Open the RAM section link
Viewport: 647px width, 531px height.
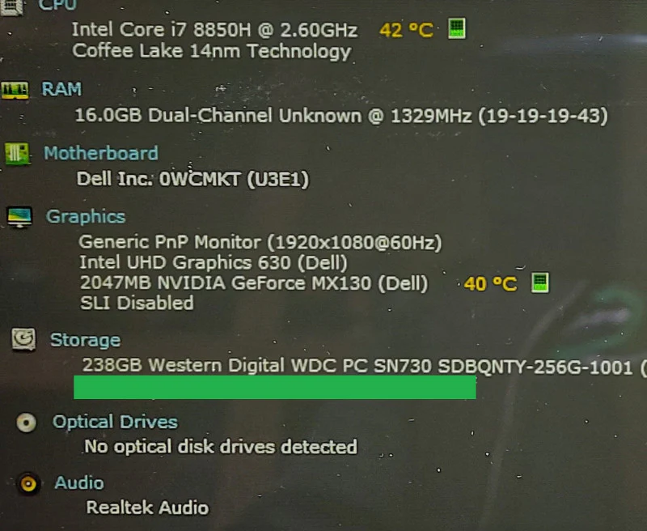click(x=62, y=89)
